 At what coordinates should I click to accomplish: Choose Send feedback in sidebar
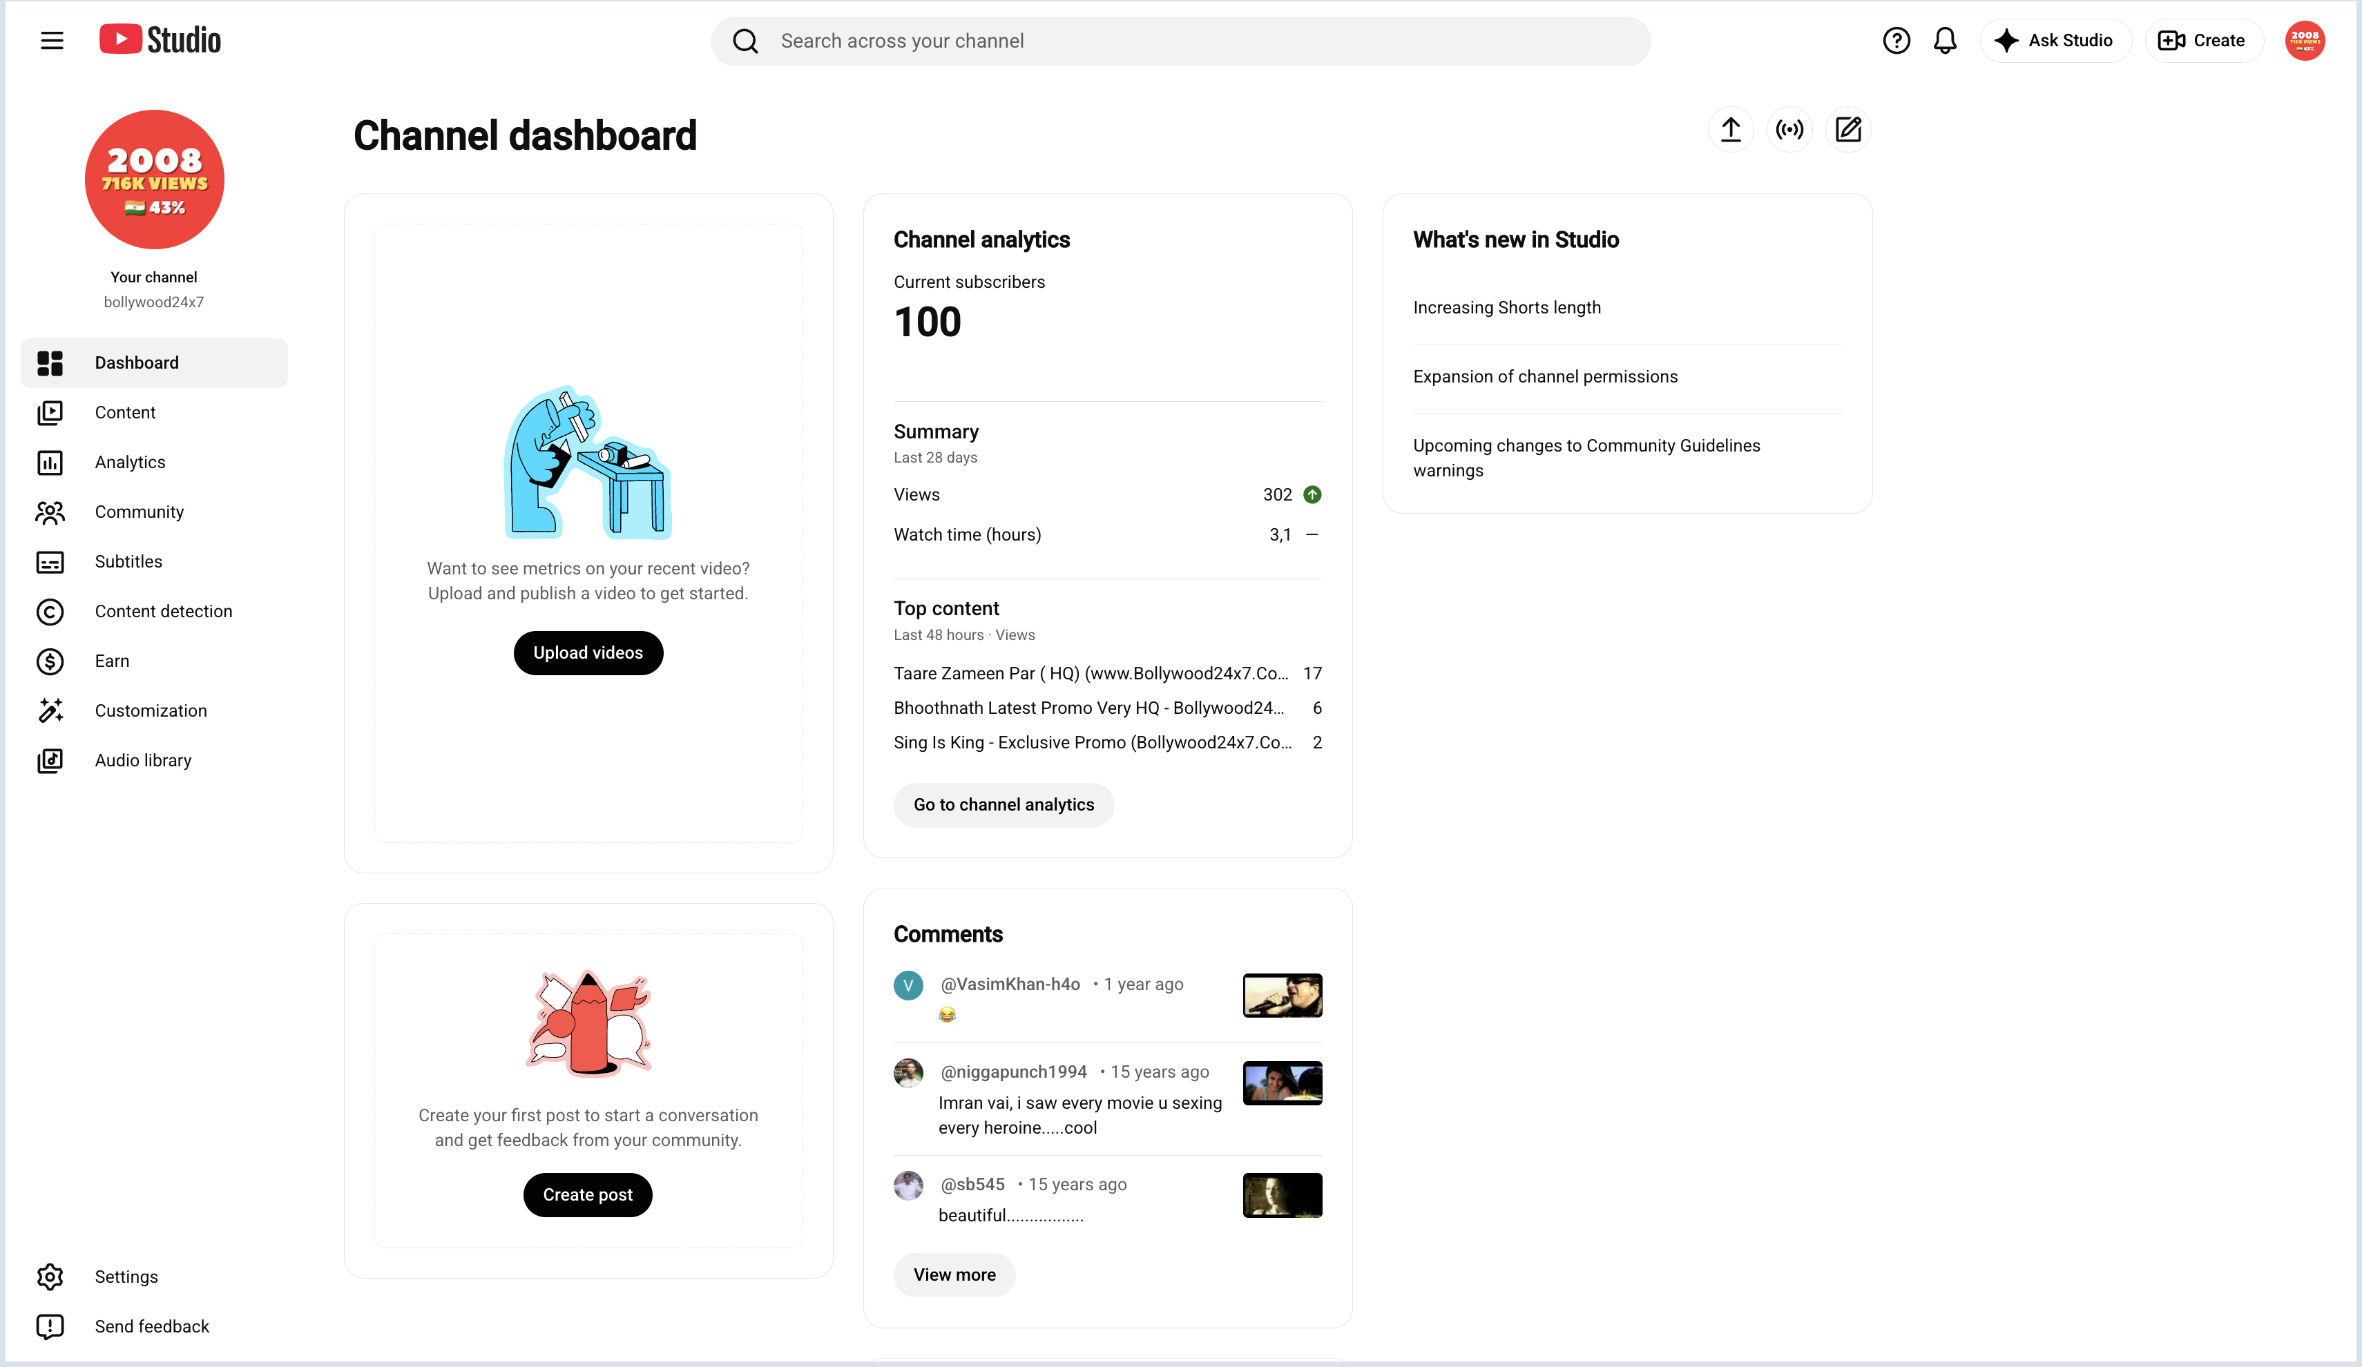tap(154, 1326)
